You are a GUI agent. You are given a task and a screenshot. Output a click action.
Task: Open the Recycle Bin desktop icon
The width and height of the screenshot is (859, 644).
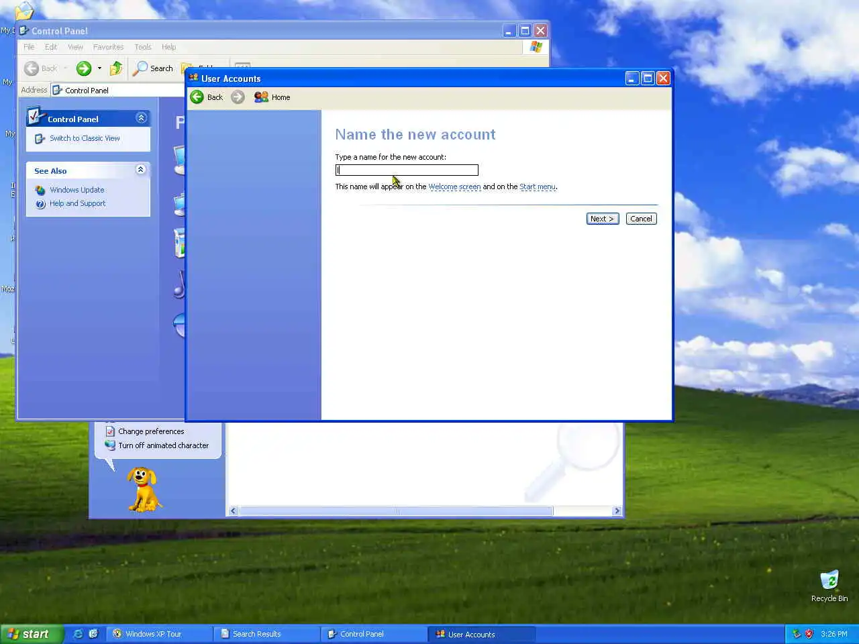[829, 586]
